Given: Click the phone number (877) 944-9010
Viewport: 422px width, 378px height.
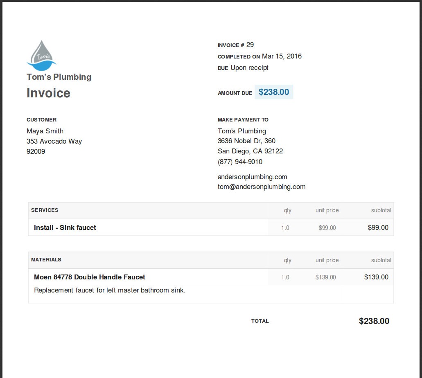Looking at the screenshot, I should [240, 162].
